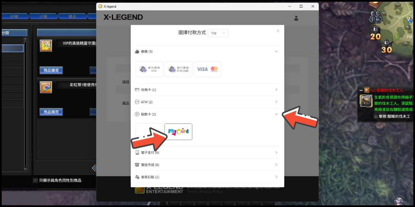Screen dimensions: 415x207
Task: Collapse the 推薦 (3) section
Action: click(207, 51)
